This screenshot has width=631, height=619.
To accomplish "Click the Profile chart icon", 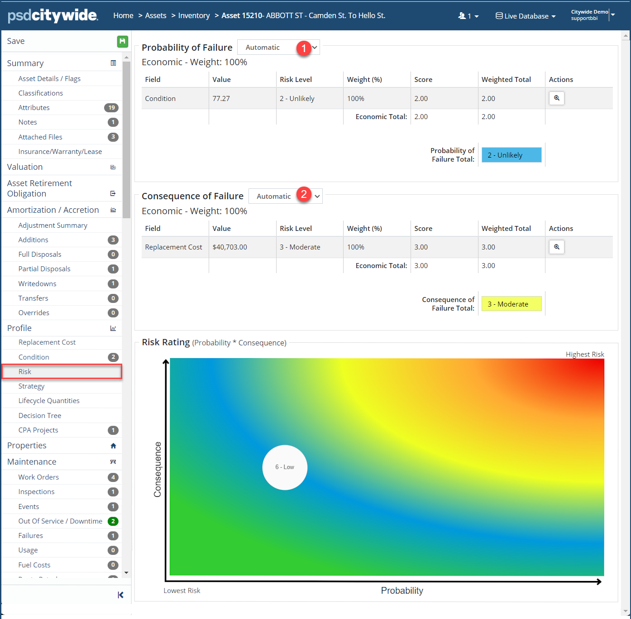I will tap(113, 328).
